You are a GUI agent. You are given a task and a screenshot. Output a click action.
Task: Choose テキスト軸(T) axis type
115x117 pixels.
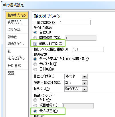35,64
